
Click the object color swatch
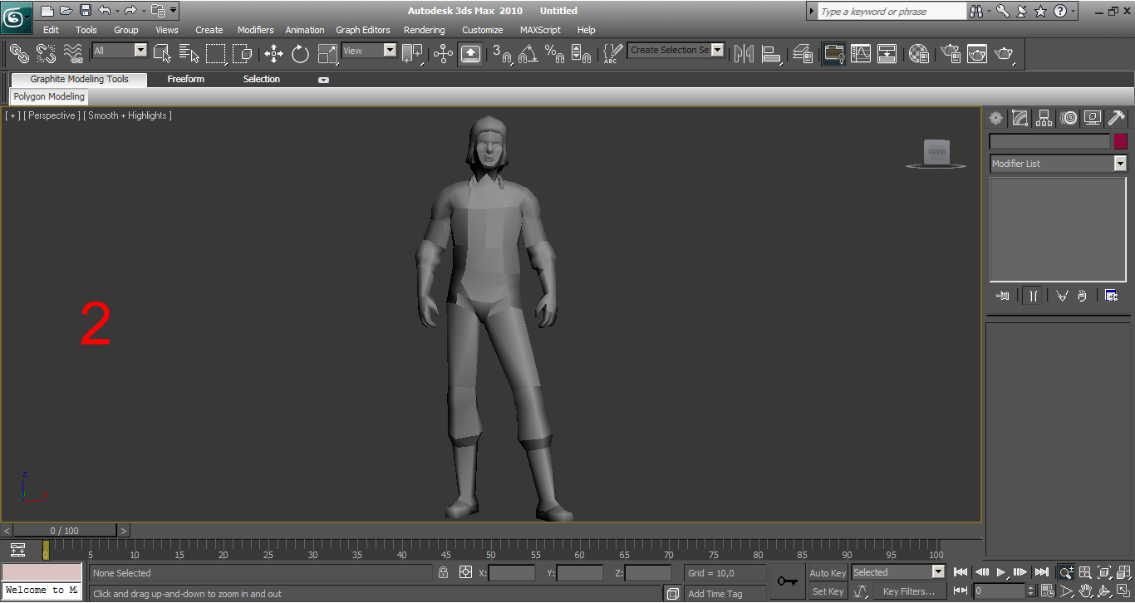coord(1120,142)
